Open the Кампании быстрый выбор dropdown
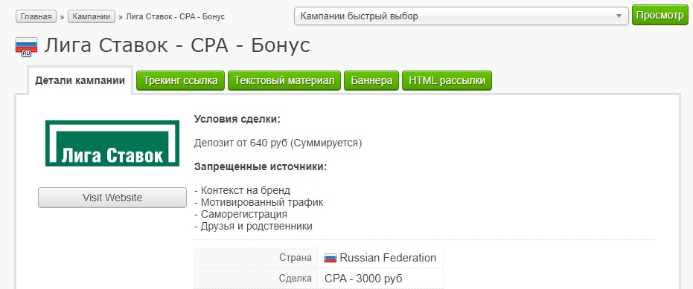693x289 pixels. 461,16
